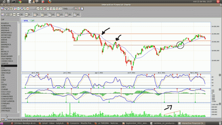Collapse the volume panel at right edge
The height and width of the screenshot is (125, 222).
[220, 104]
